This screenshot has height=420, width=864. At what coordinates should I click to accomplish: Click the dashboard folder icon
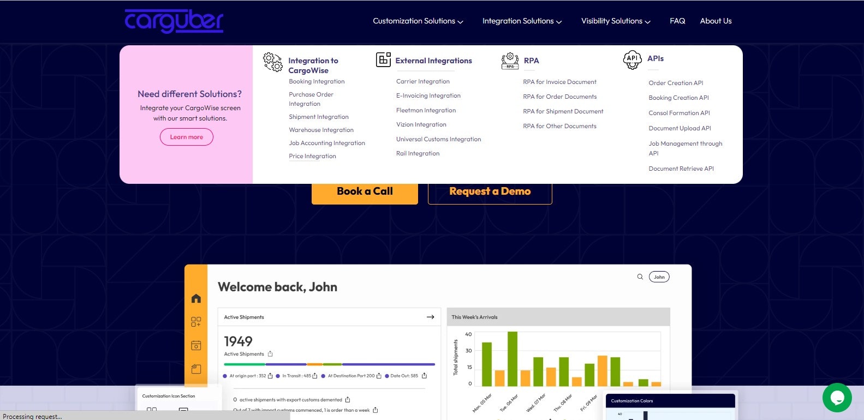coord(196,369)
